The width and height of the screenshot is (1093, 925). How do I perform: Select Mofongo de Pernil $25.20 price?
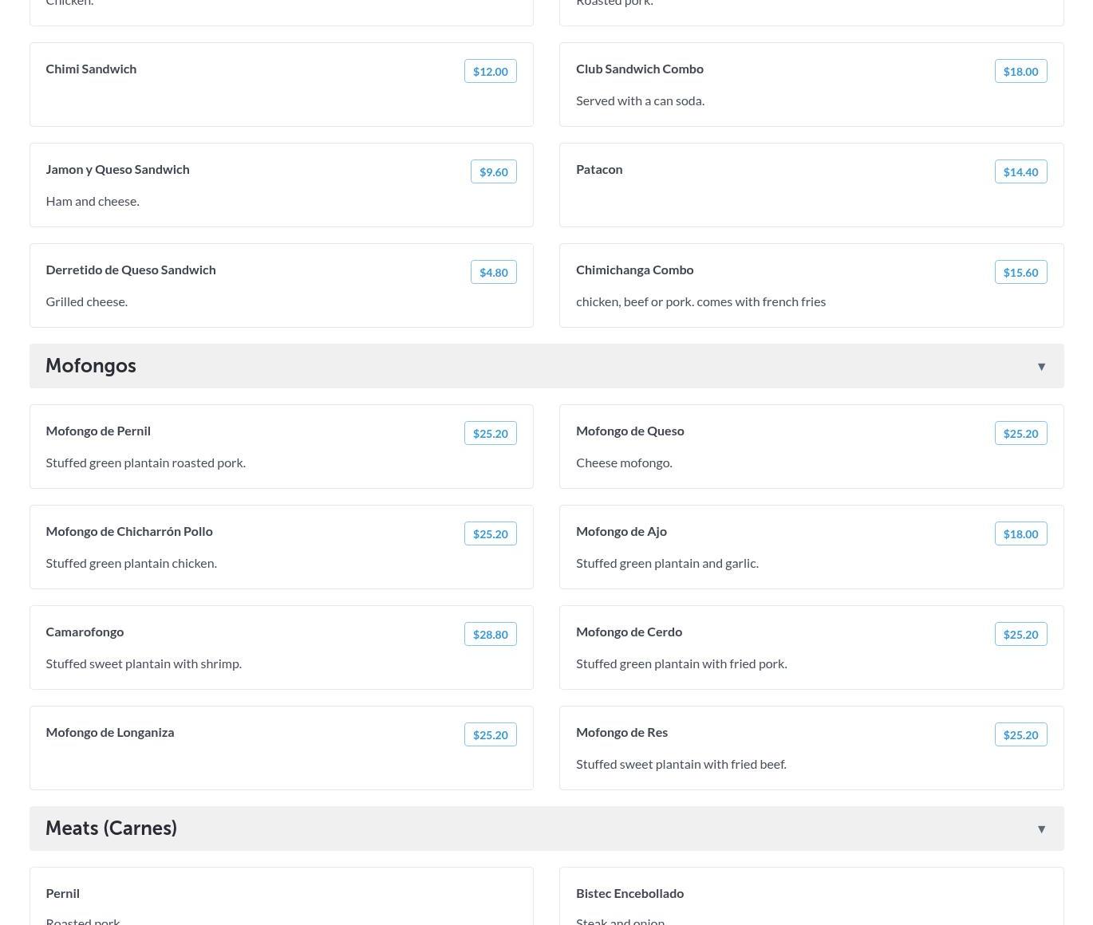(x=490, y=434)
